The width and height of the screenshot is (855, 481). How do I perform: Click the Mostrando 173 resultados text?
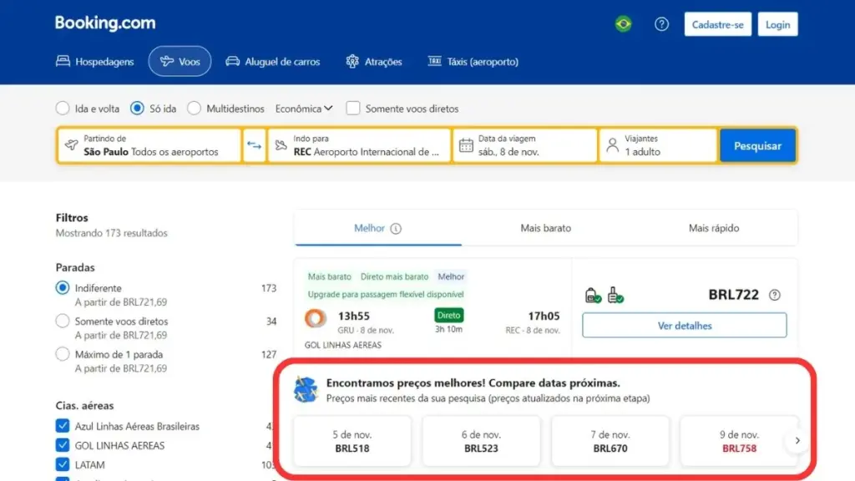111,233
